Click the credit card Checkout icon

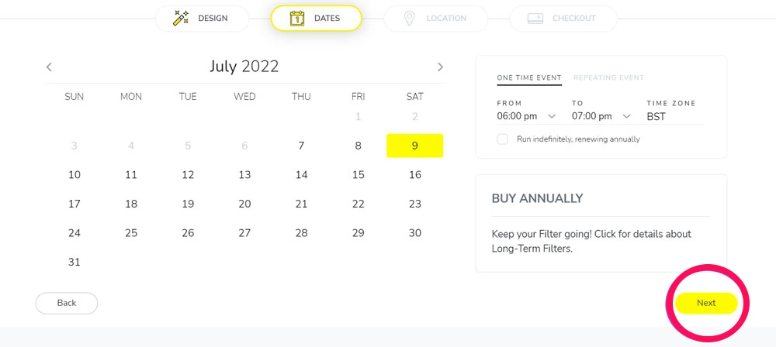coord(535,18)
